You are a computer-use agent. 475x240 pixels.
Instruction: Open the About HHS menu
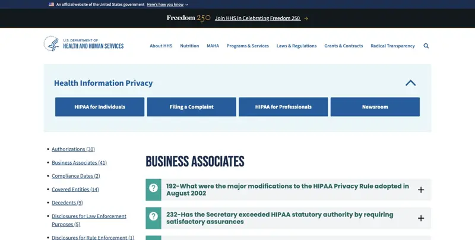[161, 46]
